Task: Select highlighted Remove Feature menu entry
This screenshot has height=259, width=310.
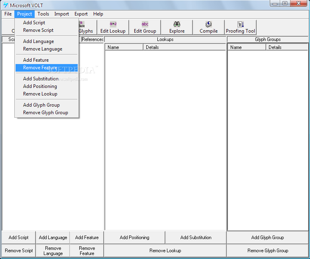Action: coord(47,68)
